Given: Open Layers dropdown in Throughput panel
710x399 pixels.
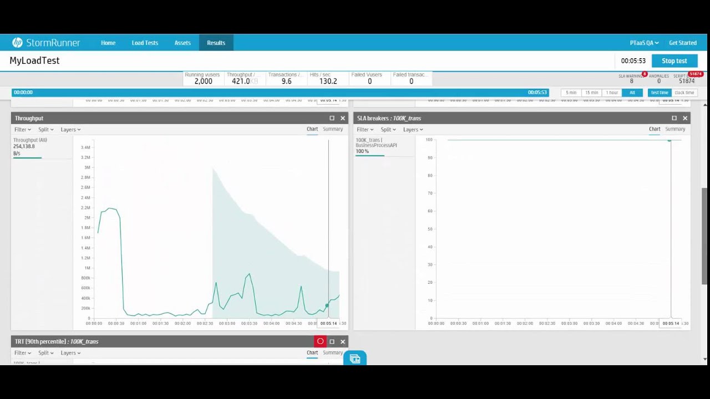Looking at the screenshot, I should pyautogui.click(x=70, y=130).
